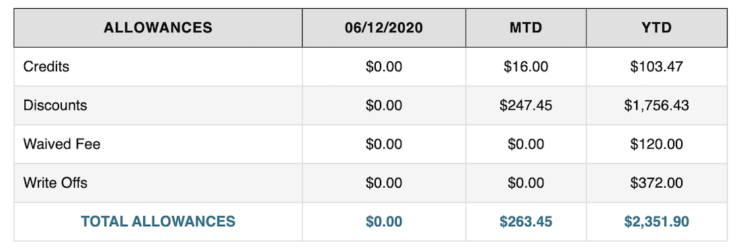This screenshot has width=741, height=249.
Task: Click the Credits MTD value $16.00
Action: click(x=526, y=67)
